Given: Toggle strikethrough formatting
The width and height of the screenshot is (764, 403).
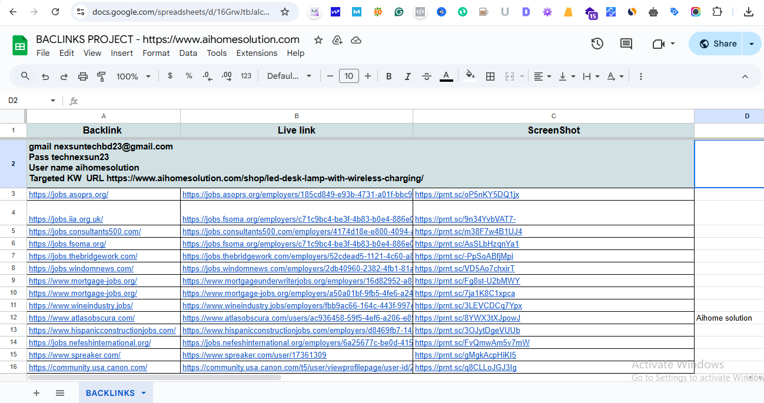Looking at the screenshot, I should (x=427, y=76).
